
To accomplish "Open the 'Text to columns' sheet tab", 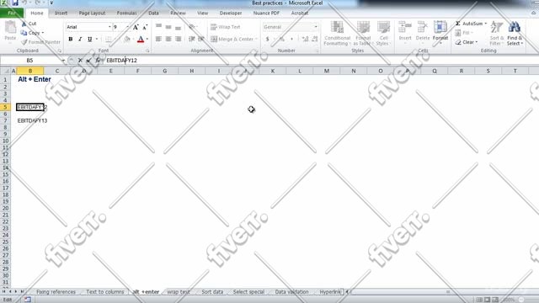I will (104, 292).
